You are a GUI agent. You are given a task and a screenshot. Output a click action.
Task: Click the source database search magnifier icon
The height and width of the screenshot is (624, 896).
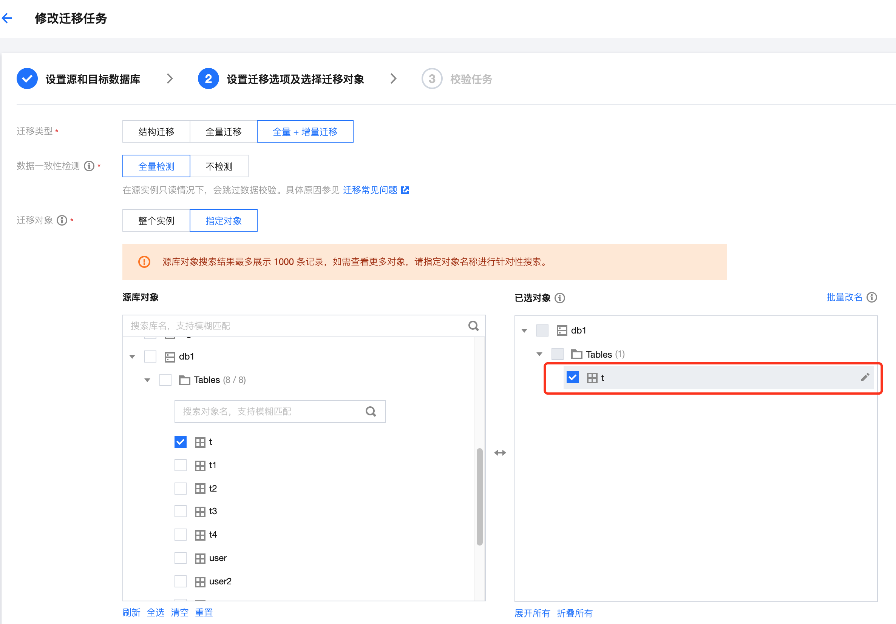tap(473, 326)
